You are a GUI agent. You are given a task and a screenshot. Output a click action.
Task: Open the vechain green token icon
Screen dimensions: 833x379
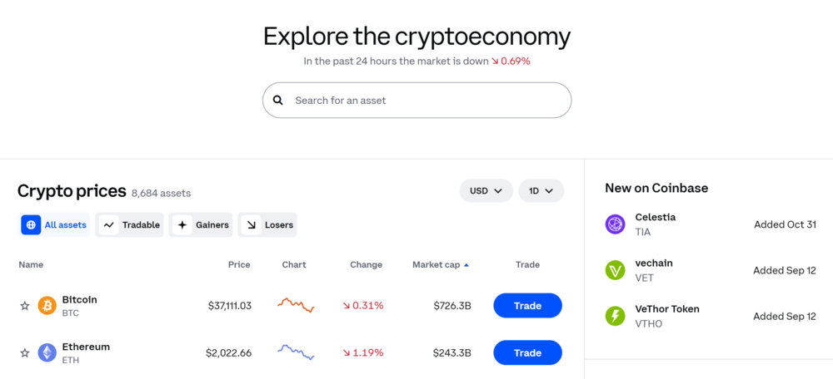(x=615, y=270)
